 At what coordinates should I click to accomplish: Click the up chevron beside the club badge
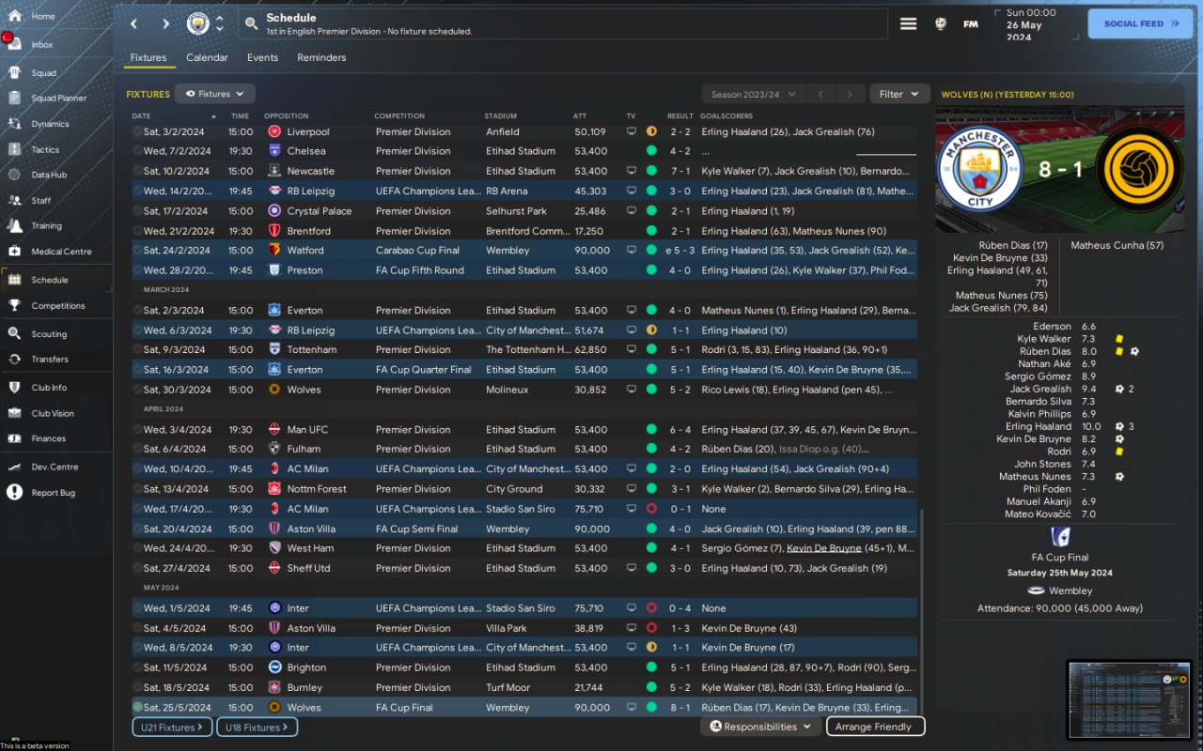tap(220, 18)
